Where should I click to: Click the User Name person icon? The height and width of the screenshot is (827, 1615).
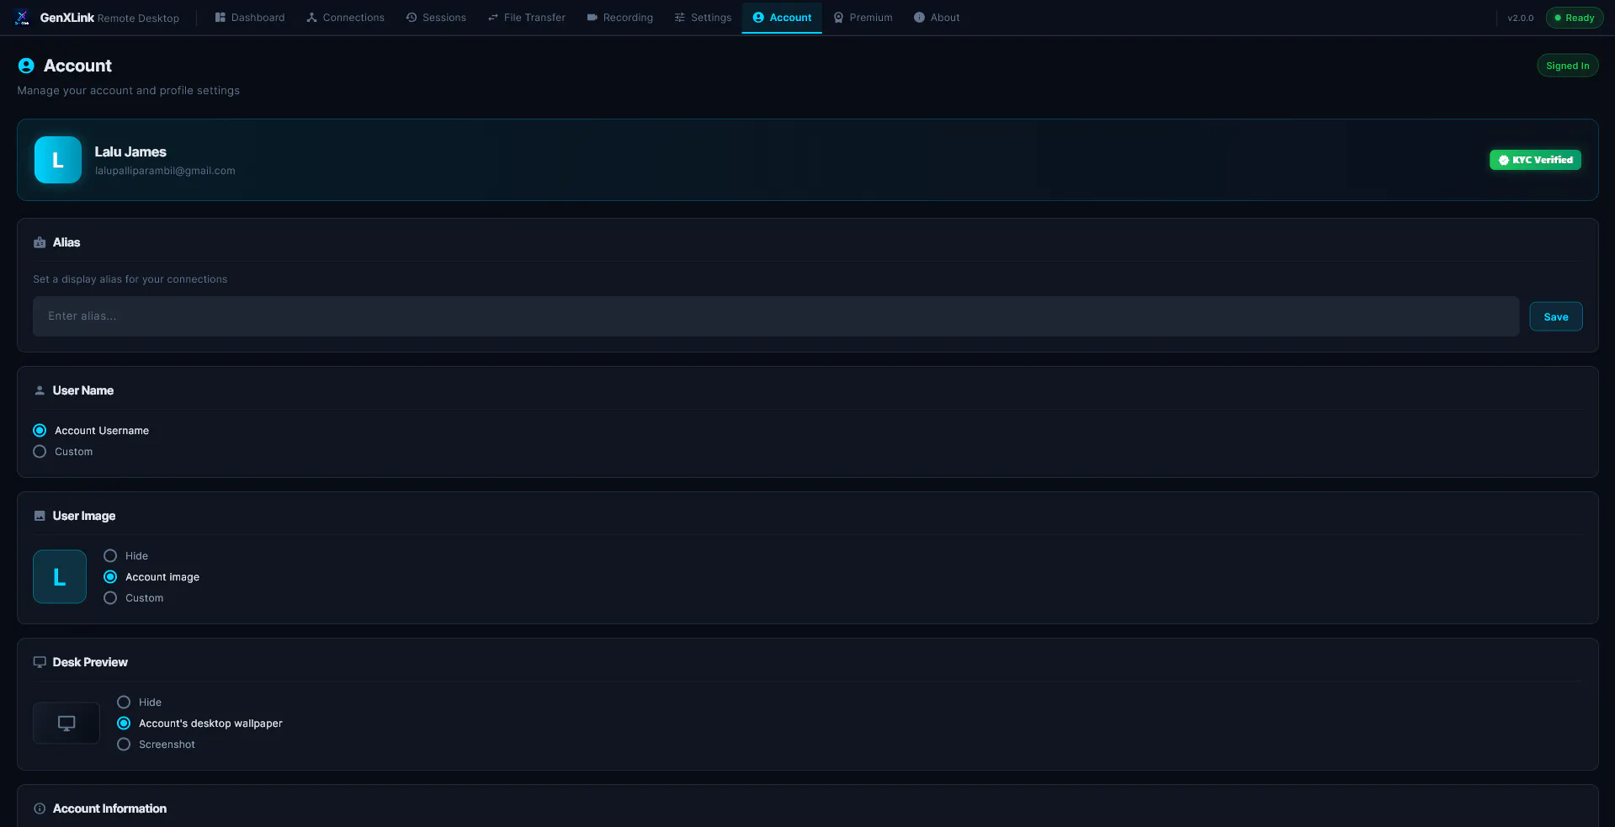tap(40, 390)
